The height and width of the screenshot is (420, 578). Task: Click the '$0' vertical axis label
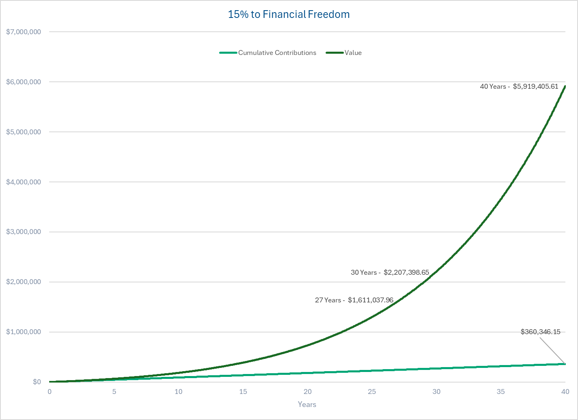pyautogui.click(x=37, y=382)
